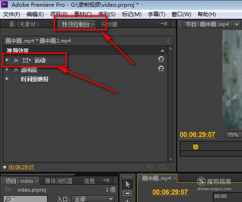Collapse the 视频效果 section arrow
This screenshot has height=202, width=242.
[162, 51]
